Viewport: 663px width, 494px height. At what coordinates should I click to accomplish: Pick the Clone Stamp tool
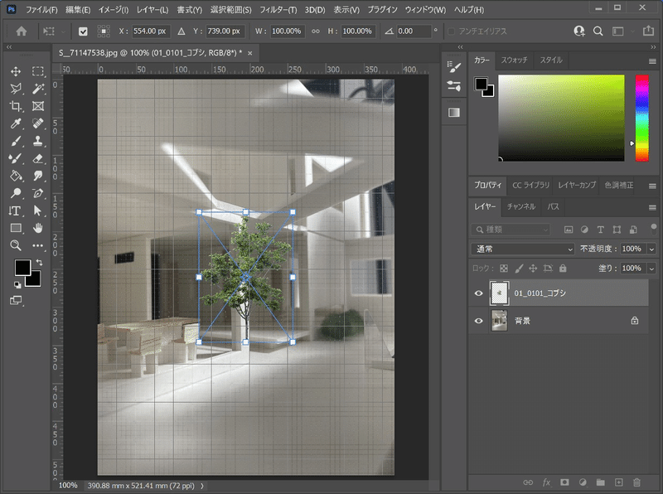[38, 141]
